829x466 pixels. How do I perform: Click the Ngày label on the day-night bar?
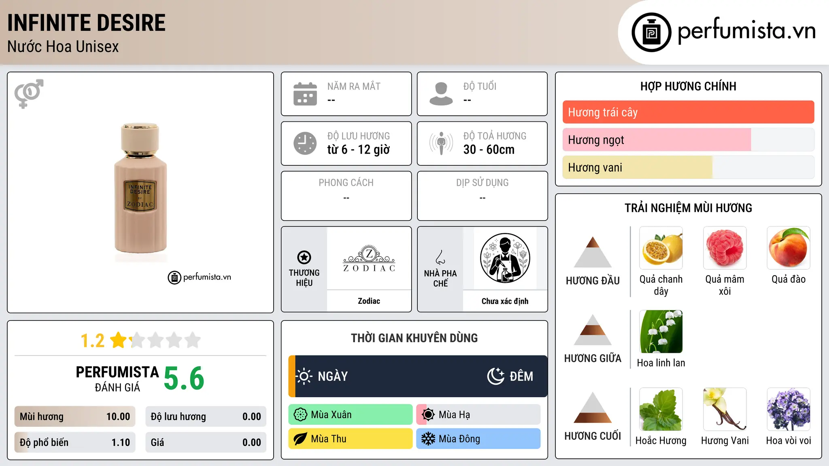333,376
